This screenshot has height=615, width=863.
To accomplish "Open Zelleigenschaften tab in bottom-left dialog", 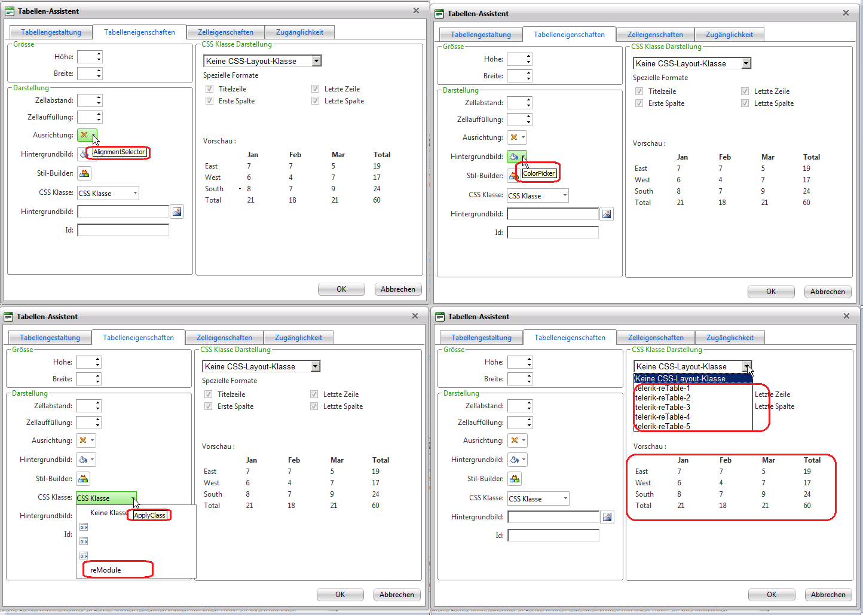I will 225,338.
